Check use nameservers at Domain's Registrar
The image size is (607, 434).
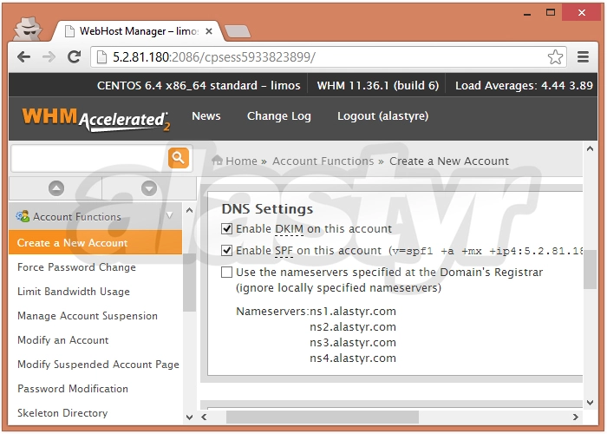pos(227,273)
